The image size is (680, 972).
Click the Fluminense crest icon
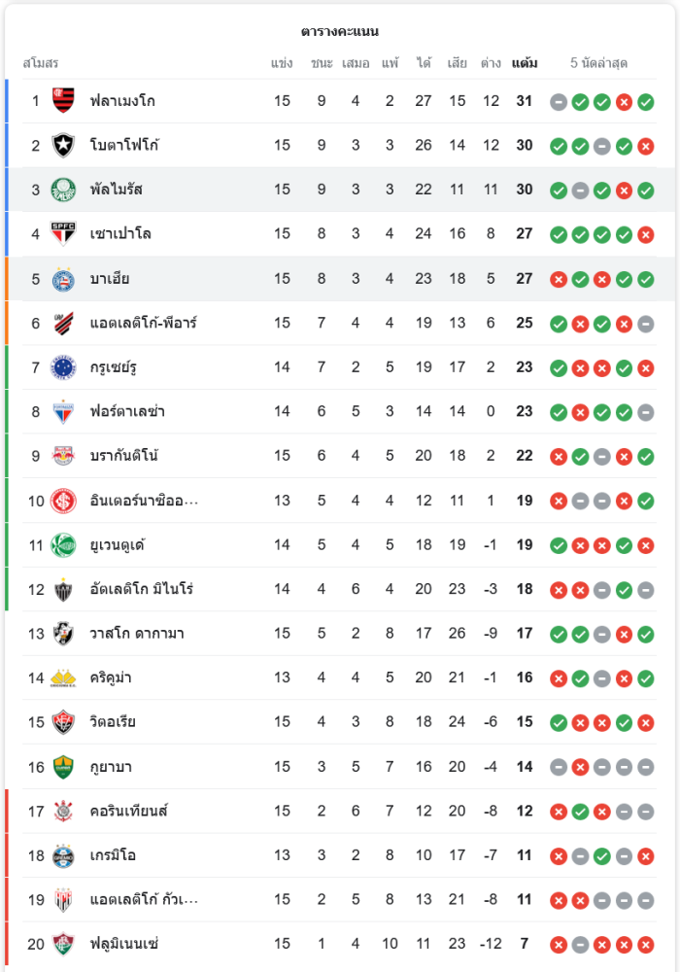63,944
